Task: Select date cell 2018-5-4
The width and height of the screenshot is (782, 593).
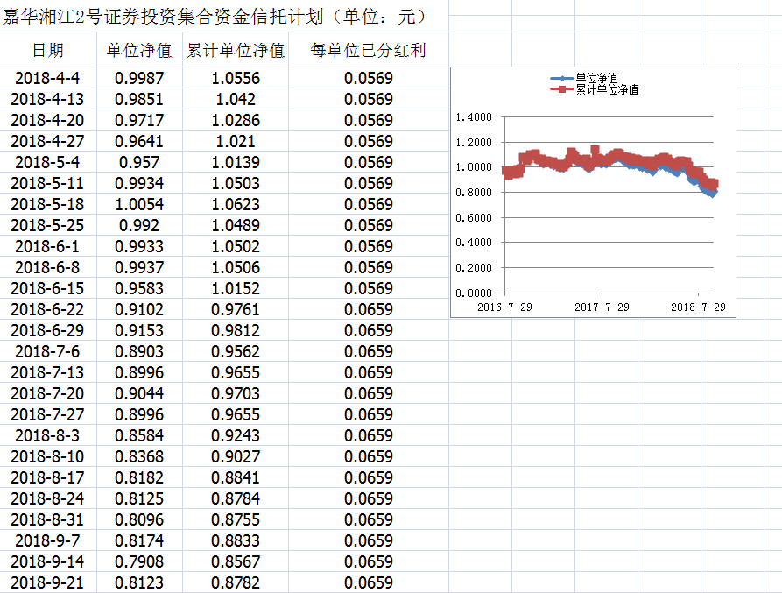Action: pyautogui.click(x=48, y=162)
